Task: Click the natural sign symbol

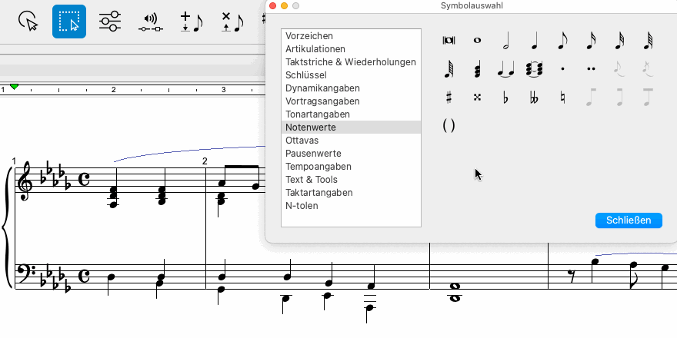Action: 563,98
